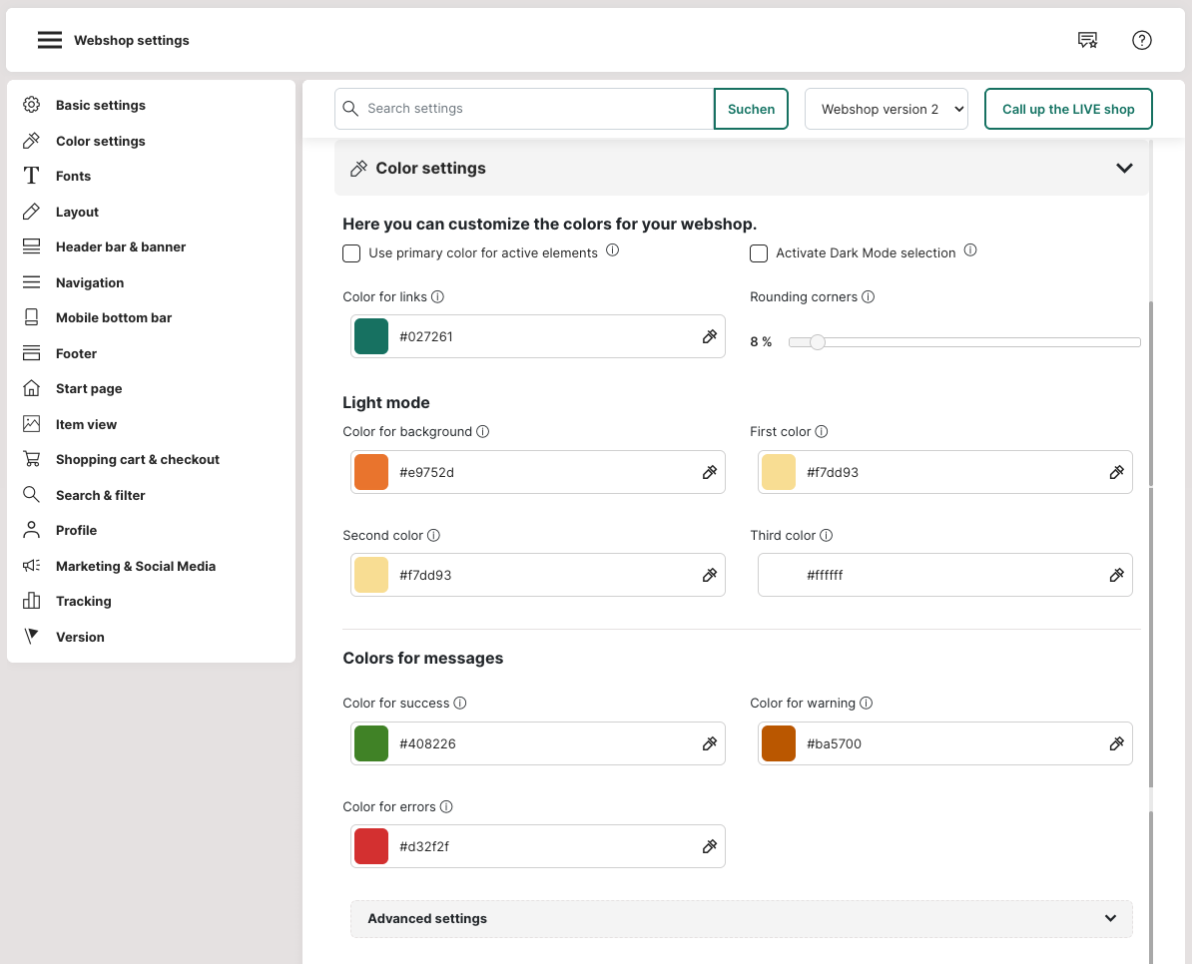
Task: Select Shopping cart & checkout in sidebar
Action: (137, 459)
